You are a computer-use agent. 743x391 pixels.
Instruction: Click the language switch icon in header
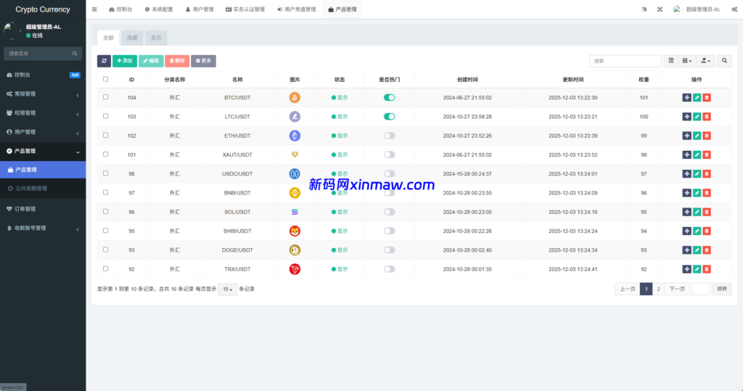644,9
